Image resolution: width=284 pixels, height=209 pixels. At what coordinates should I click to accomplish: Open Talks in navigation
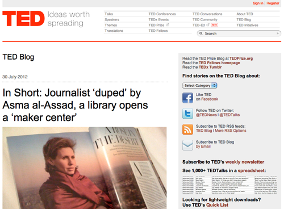108,14
